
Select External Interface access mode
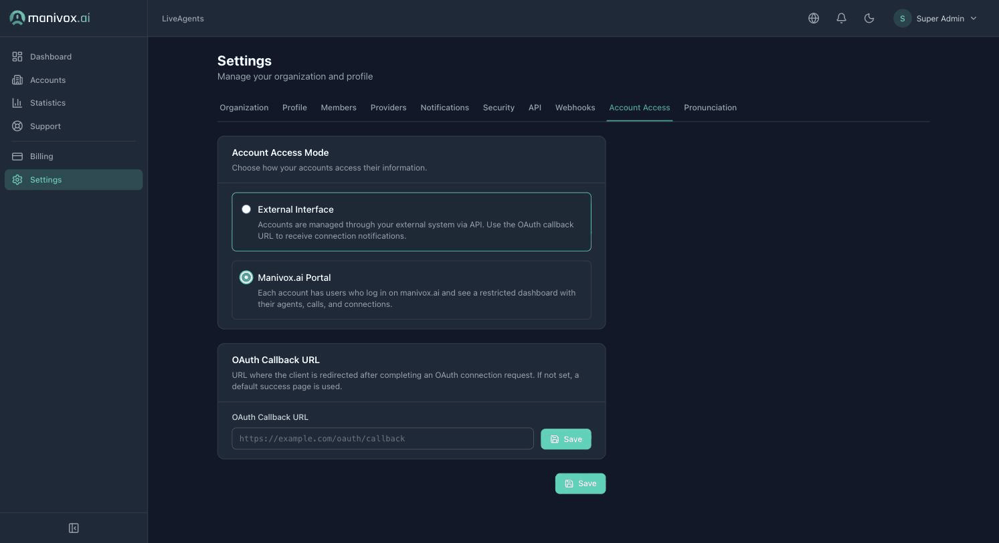pos(246,209)
